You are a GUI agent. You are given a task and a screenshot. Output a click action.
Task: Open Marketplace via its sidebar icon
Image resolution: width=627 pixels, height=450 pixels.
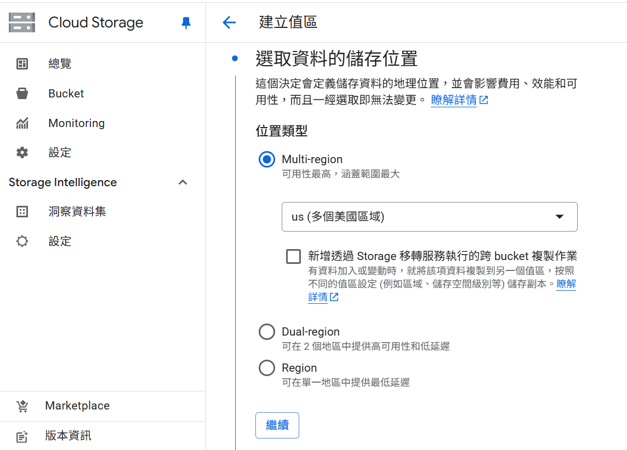22,405
